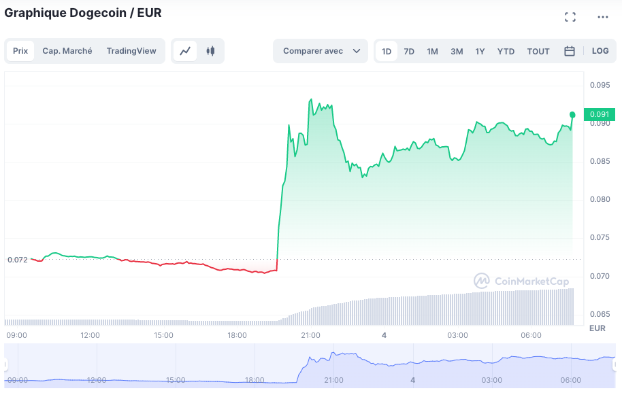This screenshot has height=395, width=622.
Task: Select TOUT to show all history
Action: (538, 51)
